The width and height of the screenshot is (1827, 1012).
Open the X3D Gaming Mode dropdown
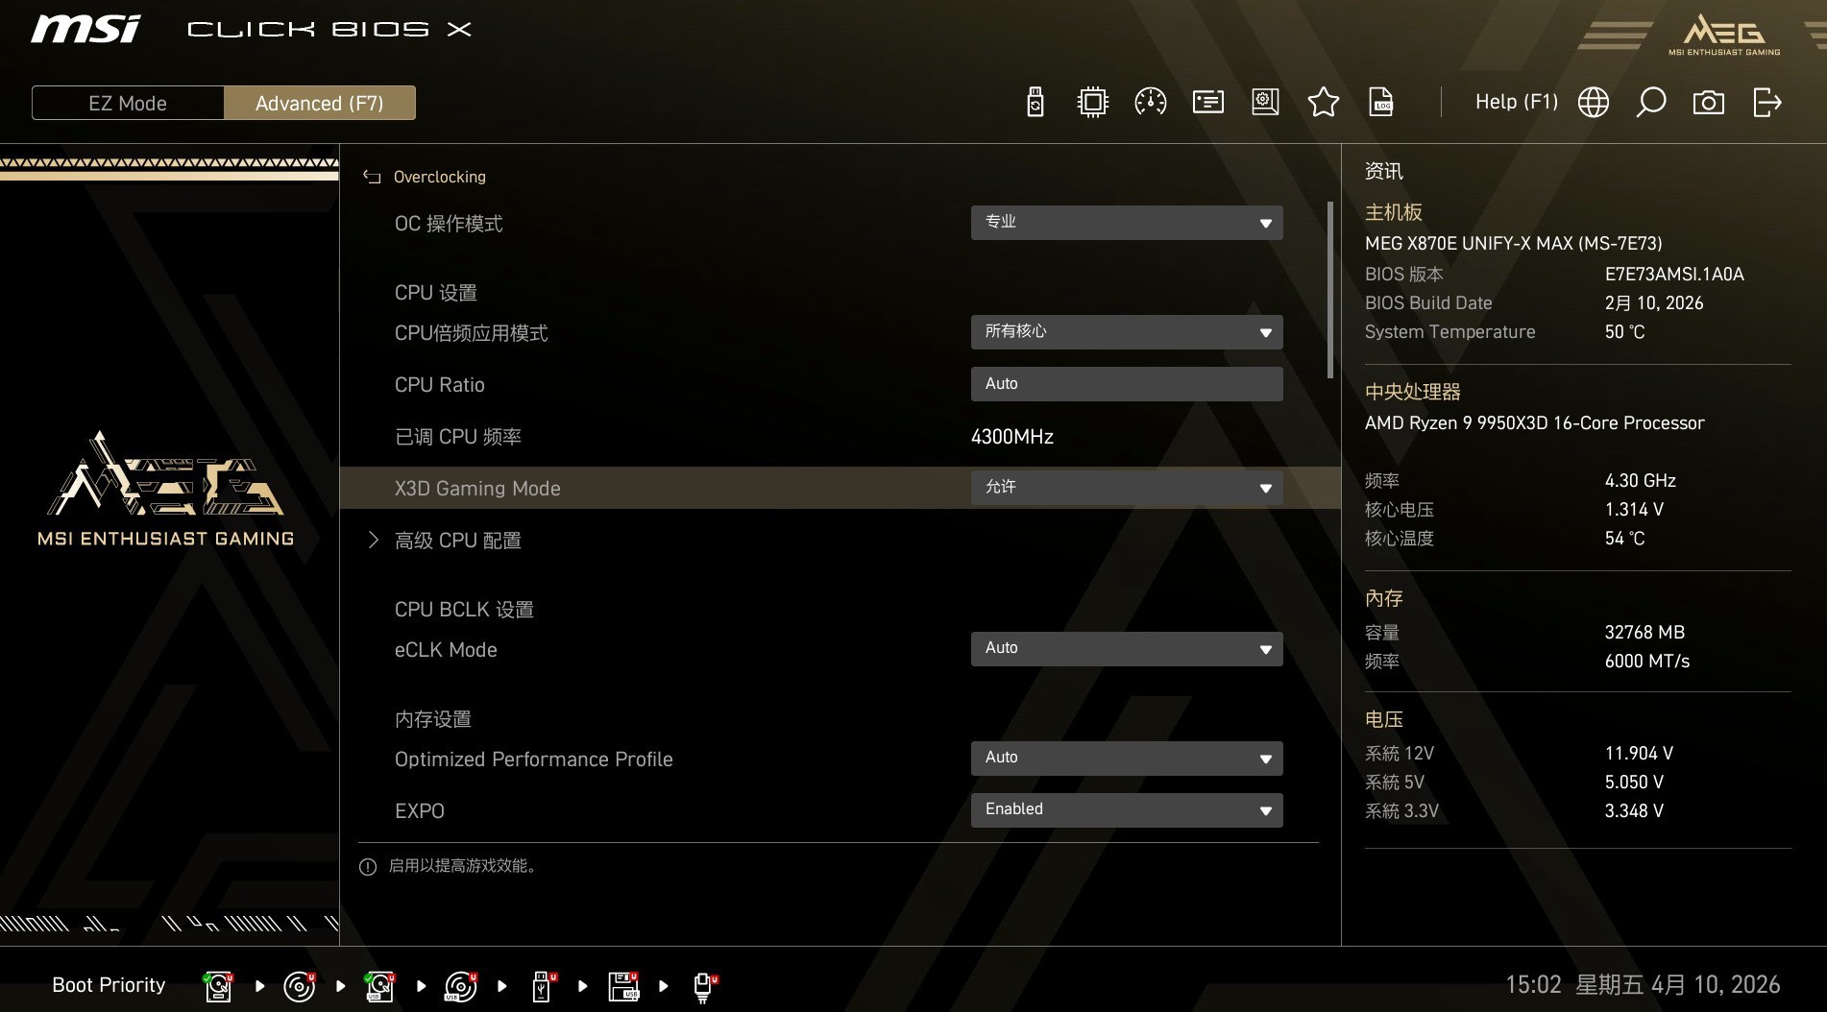1126,488
